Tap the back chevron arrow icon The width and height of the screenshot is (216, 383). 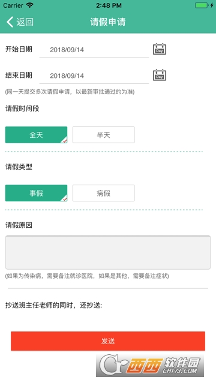pyautogui.click(x=10, y=22)
